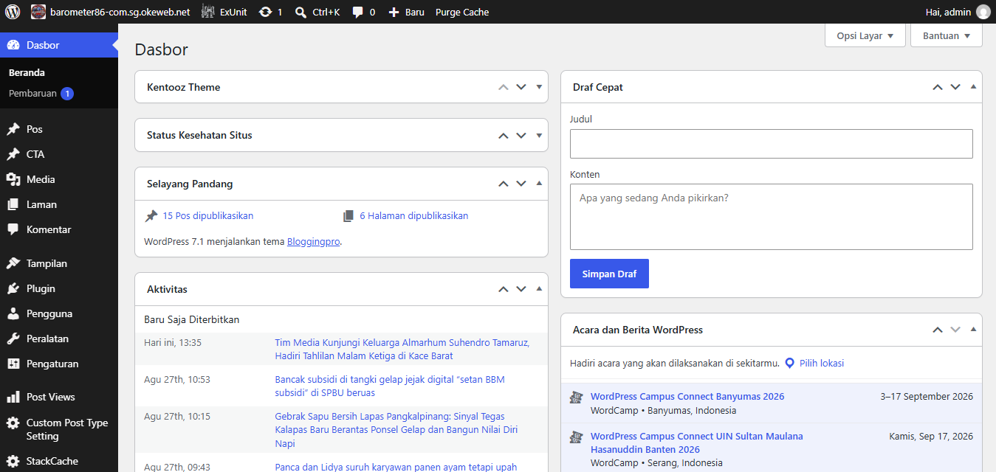Screen dimensions: 996x472
Task: Expand the Opsi Layar dropdown
Action: pyautogui.click(x=865, y=35)
